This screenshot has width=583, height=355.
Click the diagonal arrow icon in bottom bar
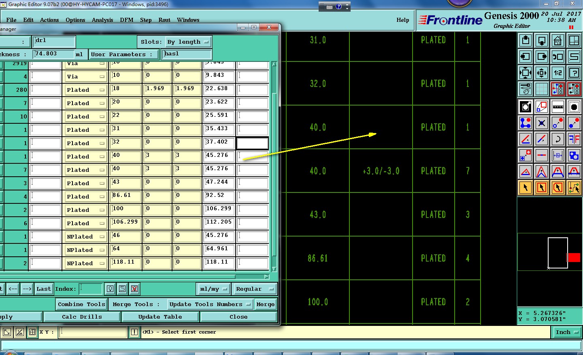tap(7, 332)
